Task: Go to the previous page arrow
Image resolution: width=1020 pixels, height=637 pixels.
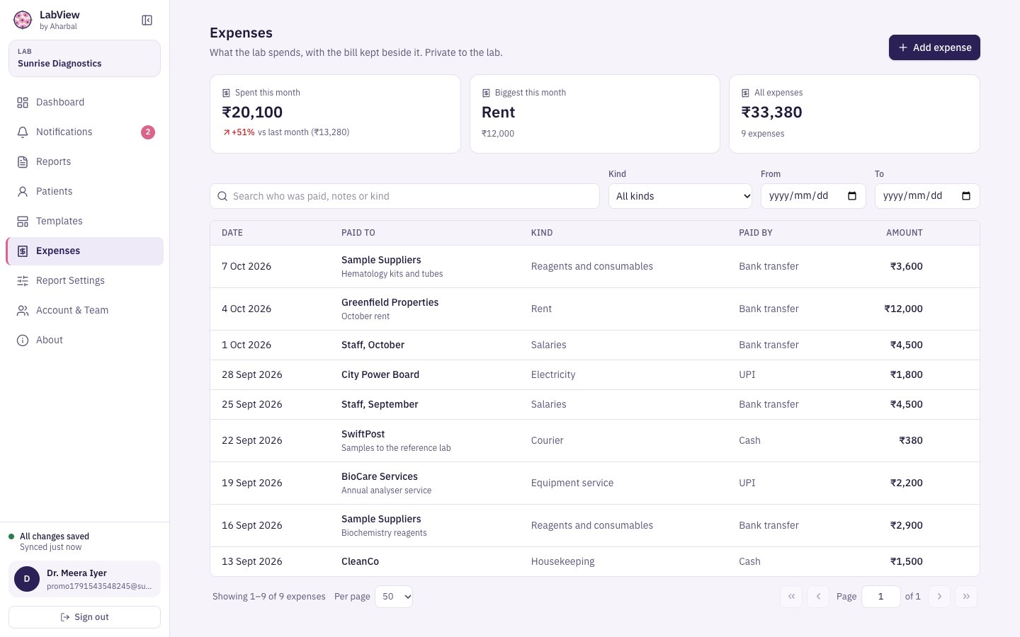Action: point(818,597)
